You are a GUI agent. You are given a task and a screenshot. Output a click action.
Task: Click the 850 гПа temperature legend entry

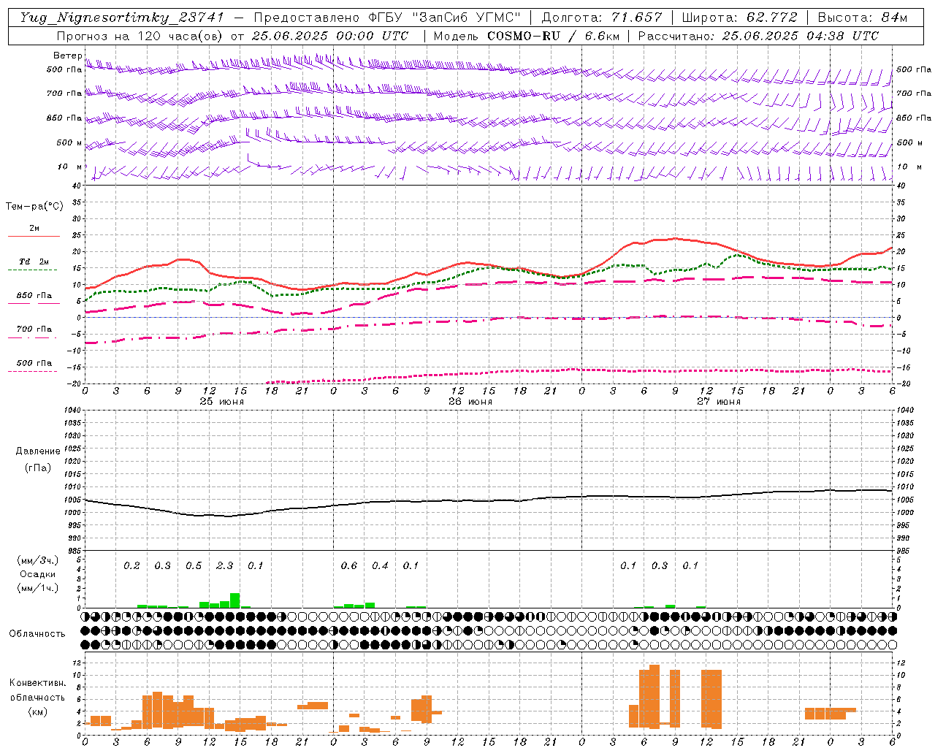pyautogui.click(x=34, y=298)
